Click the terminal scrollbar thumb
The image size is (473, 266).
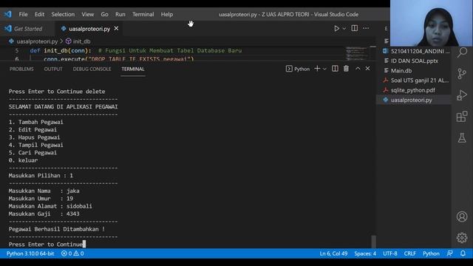point(373,242)
